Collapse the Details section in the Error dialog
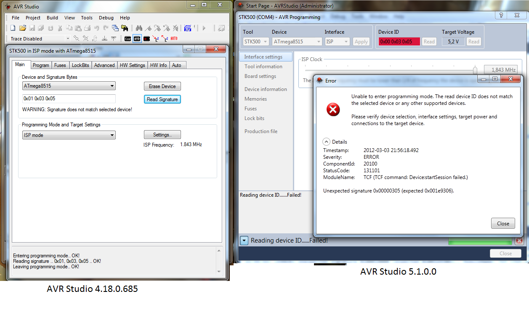The width and height of the screenshot is (529, 310). 326,142
